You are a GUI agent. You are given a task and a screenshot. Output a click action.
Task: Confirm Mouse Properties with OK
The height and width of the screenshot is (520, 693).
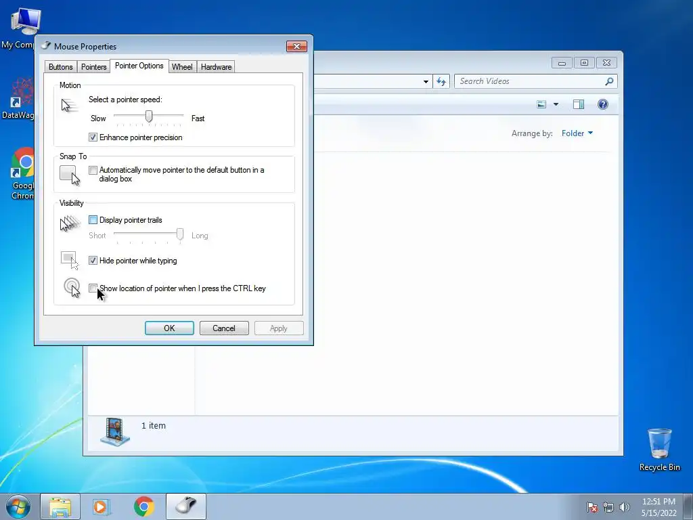169,328
